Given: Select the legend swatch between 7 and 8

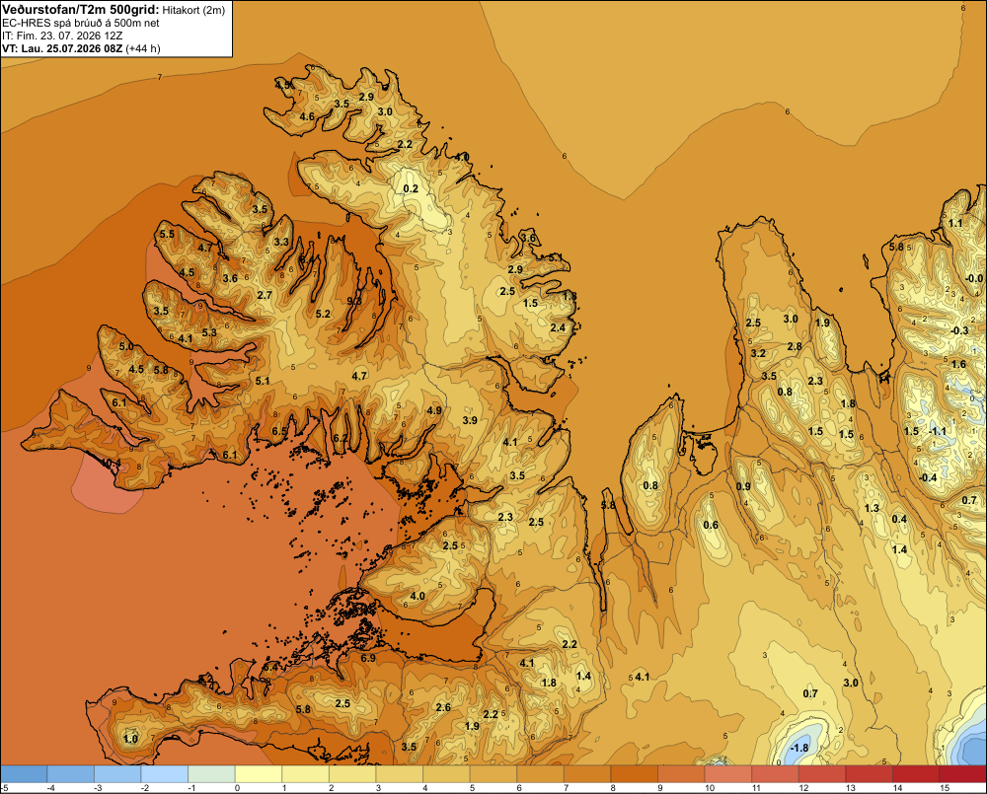Looking at the screenshot, I should point(587,774).
